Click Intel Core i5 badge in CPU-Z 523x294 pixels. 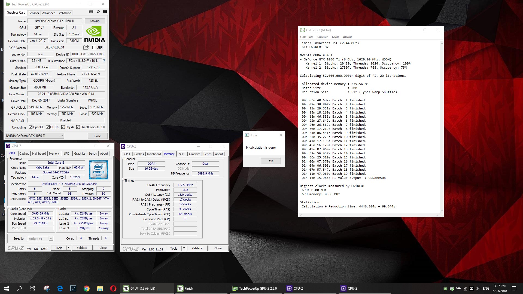(x=99, y=170)
